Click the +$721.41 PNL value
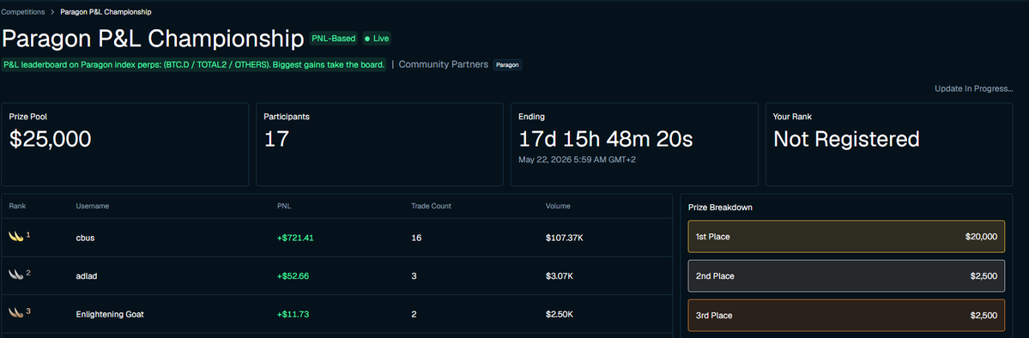 pos(295,238)
